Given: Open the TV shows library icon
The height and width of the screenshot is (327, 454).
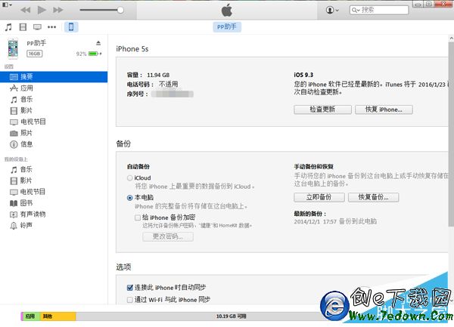Looking at the screenshot, I should (37, 27).
